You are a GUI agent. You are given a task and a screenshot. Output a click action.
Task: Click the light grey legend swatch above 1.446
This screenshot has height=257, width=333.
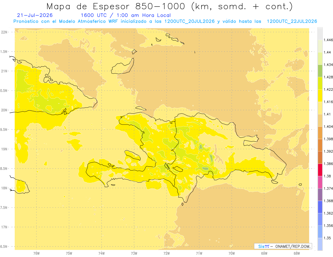click(320, 34)
